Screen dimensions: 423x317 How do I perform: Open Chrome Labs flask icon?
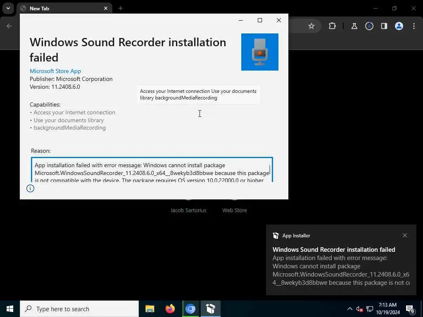click(354, 26)
